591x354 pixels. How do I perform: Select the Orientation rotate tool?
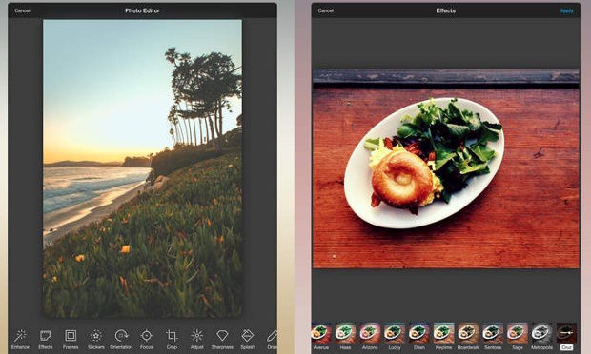(121, 339)
